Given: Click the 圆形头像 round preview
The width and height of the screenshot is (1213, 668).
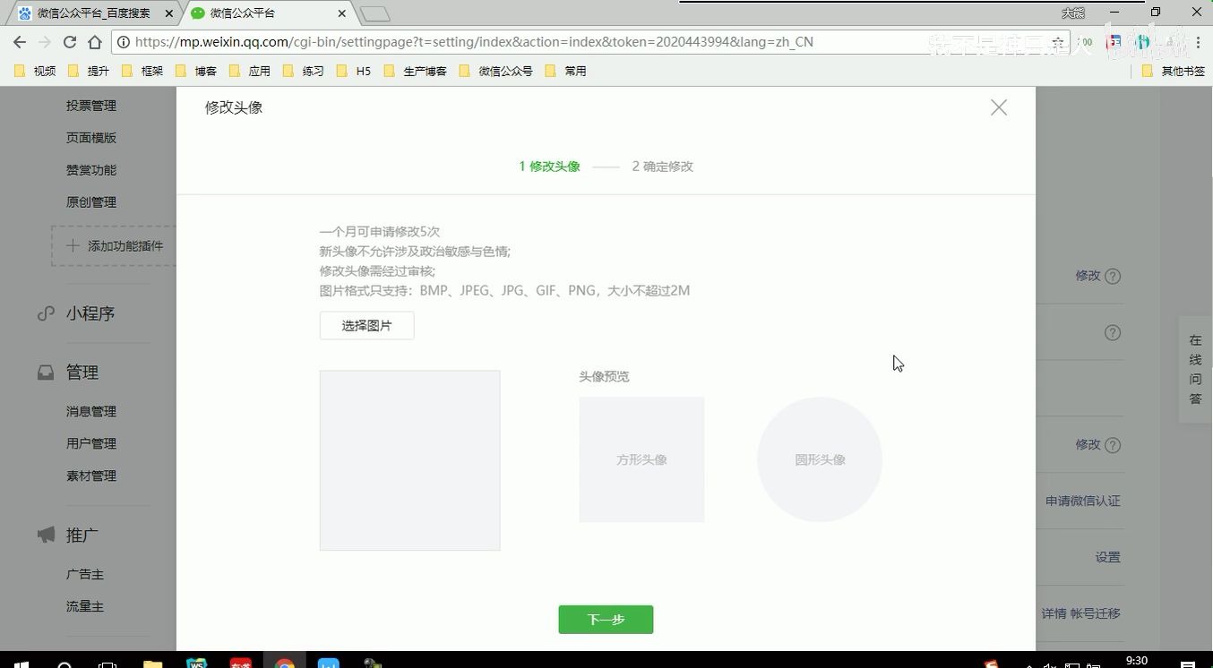Looking at the screenshot, I should point(820,459).
